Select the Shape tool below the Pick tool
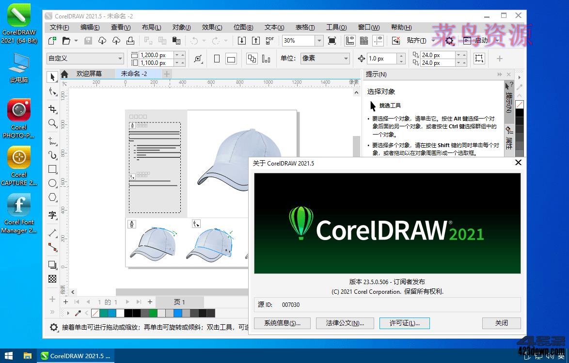Screen dimensions: 569x363 (53, 91)
